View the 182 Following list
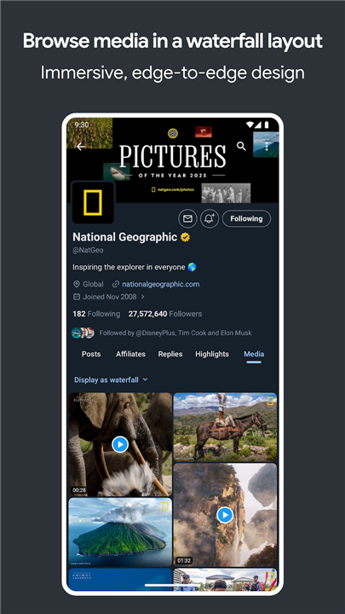Viewport: 345px width, 614px height. [96, 314]
